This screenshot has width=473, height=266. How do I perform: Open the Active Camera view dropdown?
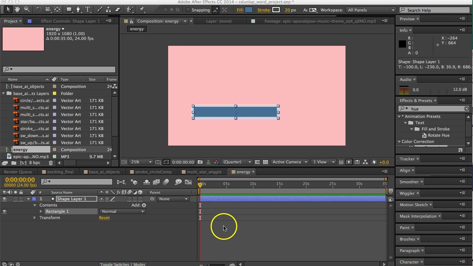click(289, 162)
